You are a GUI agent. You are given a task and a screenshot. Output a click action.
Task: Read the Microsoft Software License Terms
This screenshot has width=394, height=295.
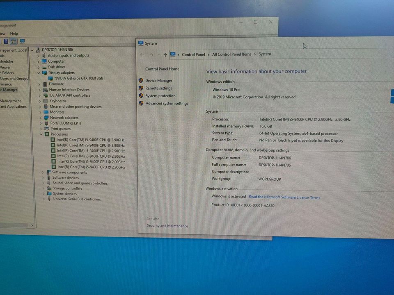pos(284,197)
